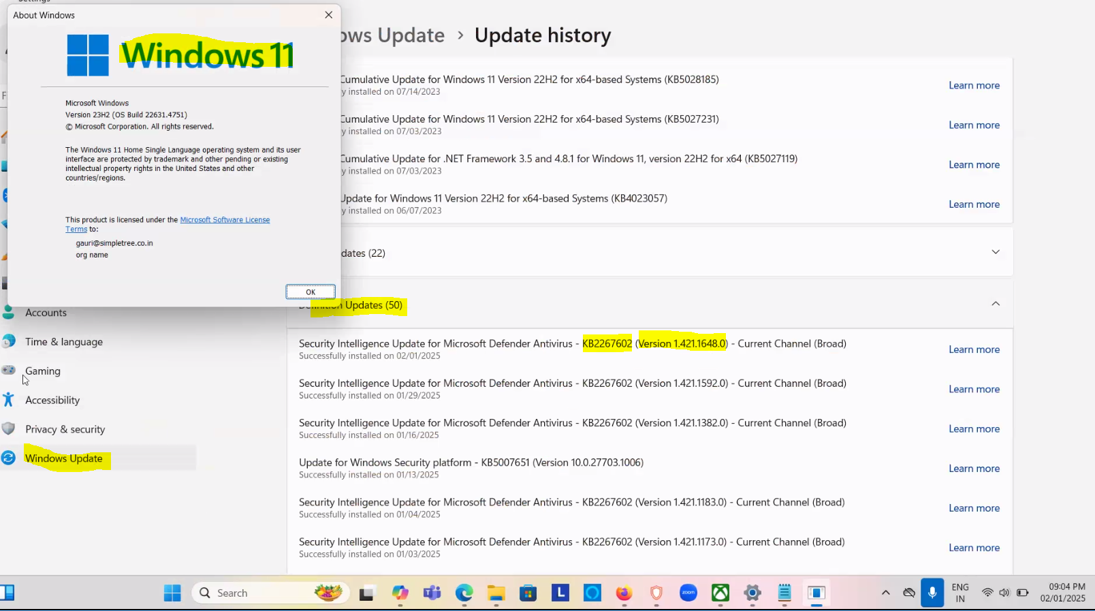1095x611 pixels.
Task: Learn more about Defender version 1.421.1173.0
Action: [x=974, y=547]
